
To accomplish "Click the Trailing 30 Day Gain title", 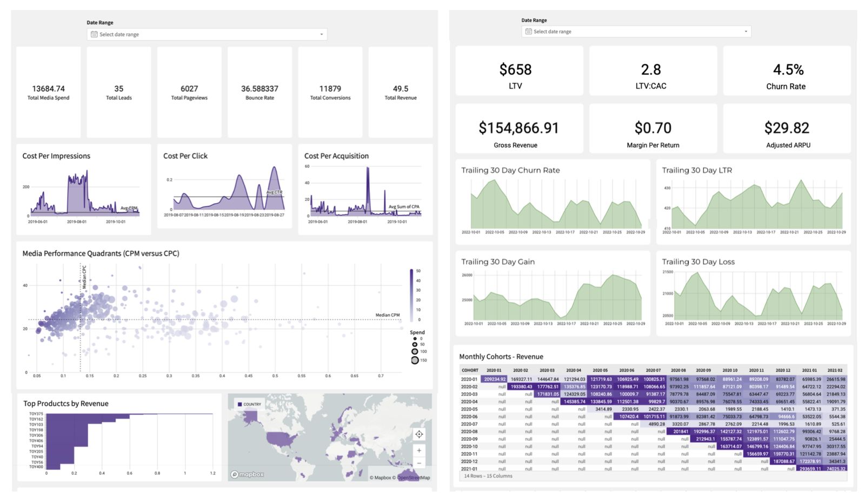I will (498, 262).
